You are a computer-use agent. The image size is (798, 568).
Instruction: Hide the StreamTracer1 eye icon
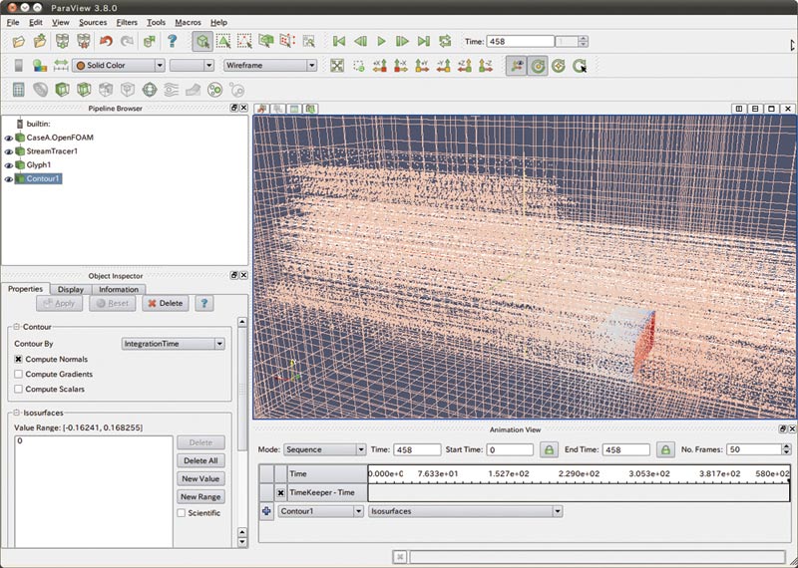point(9,151)
